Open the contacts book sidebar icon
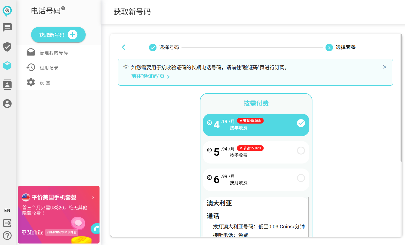 [7, 85]
